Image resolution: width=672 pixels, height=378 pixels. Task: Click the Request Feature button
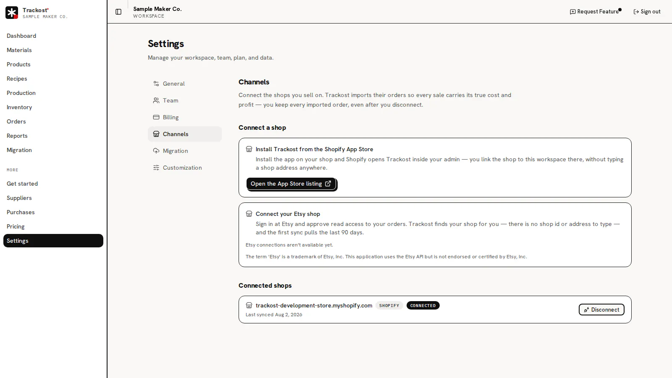(594, 12)
